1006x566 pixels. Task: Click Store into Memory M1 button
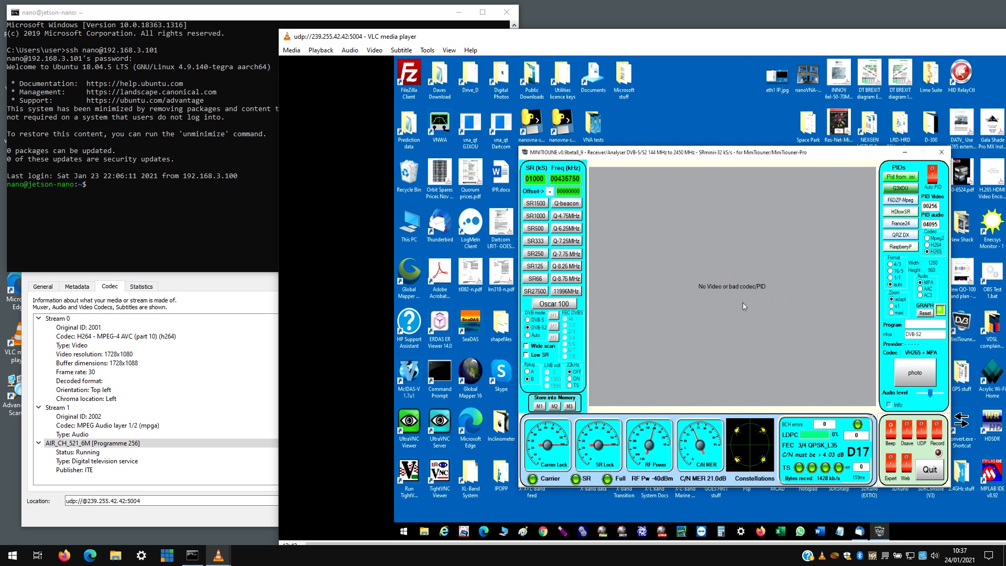coord(539,407)
